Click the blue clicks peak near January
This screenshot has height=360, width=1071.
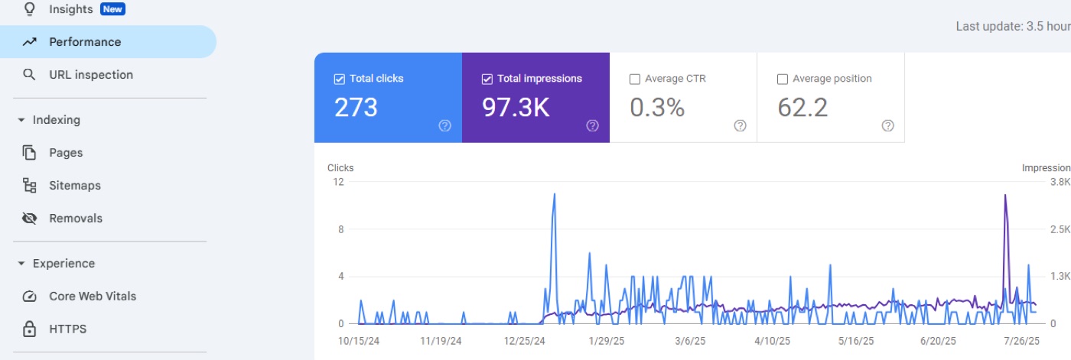pyautogui.click(x=553, y=195)
